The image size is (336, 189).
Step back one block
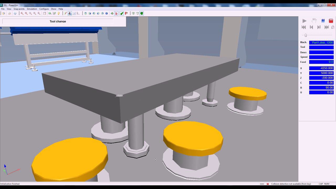tap(311, 27)
